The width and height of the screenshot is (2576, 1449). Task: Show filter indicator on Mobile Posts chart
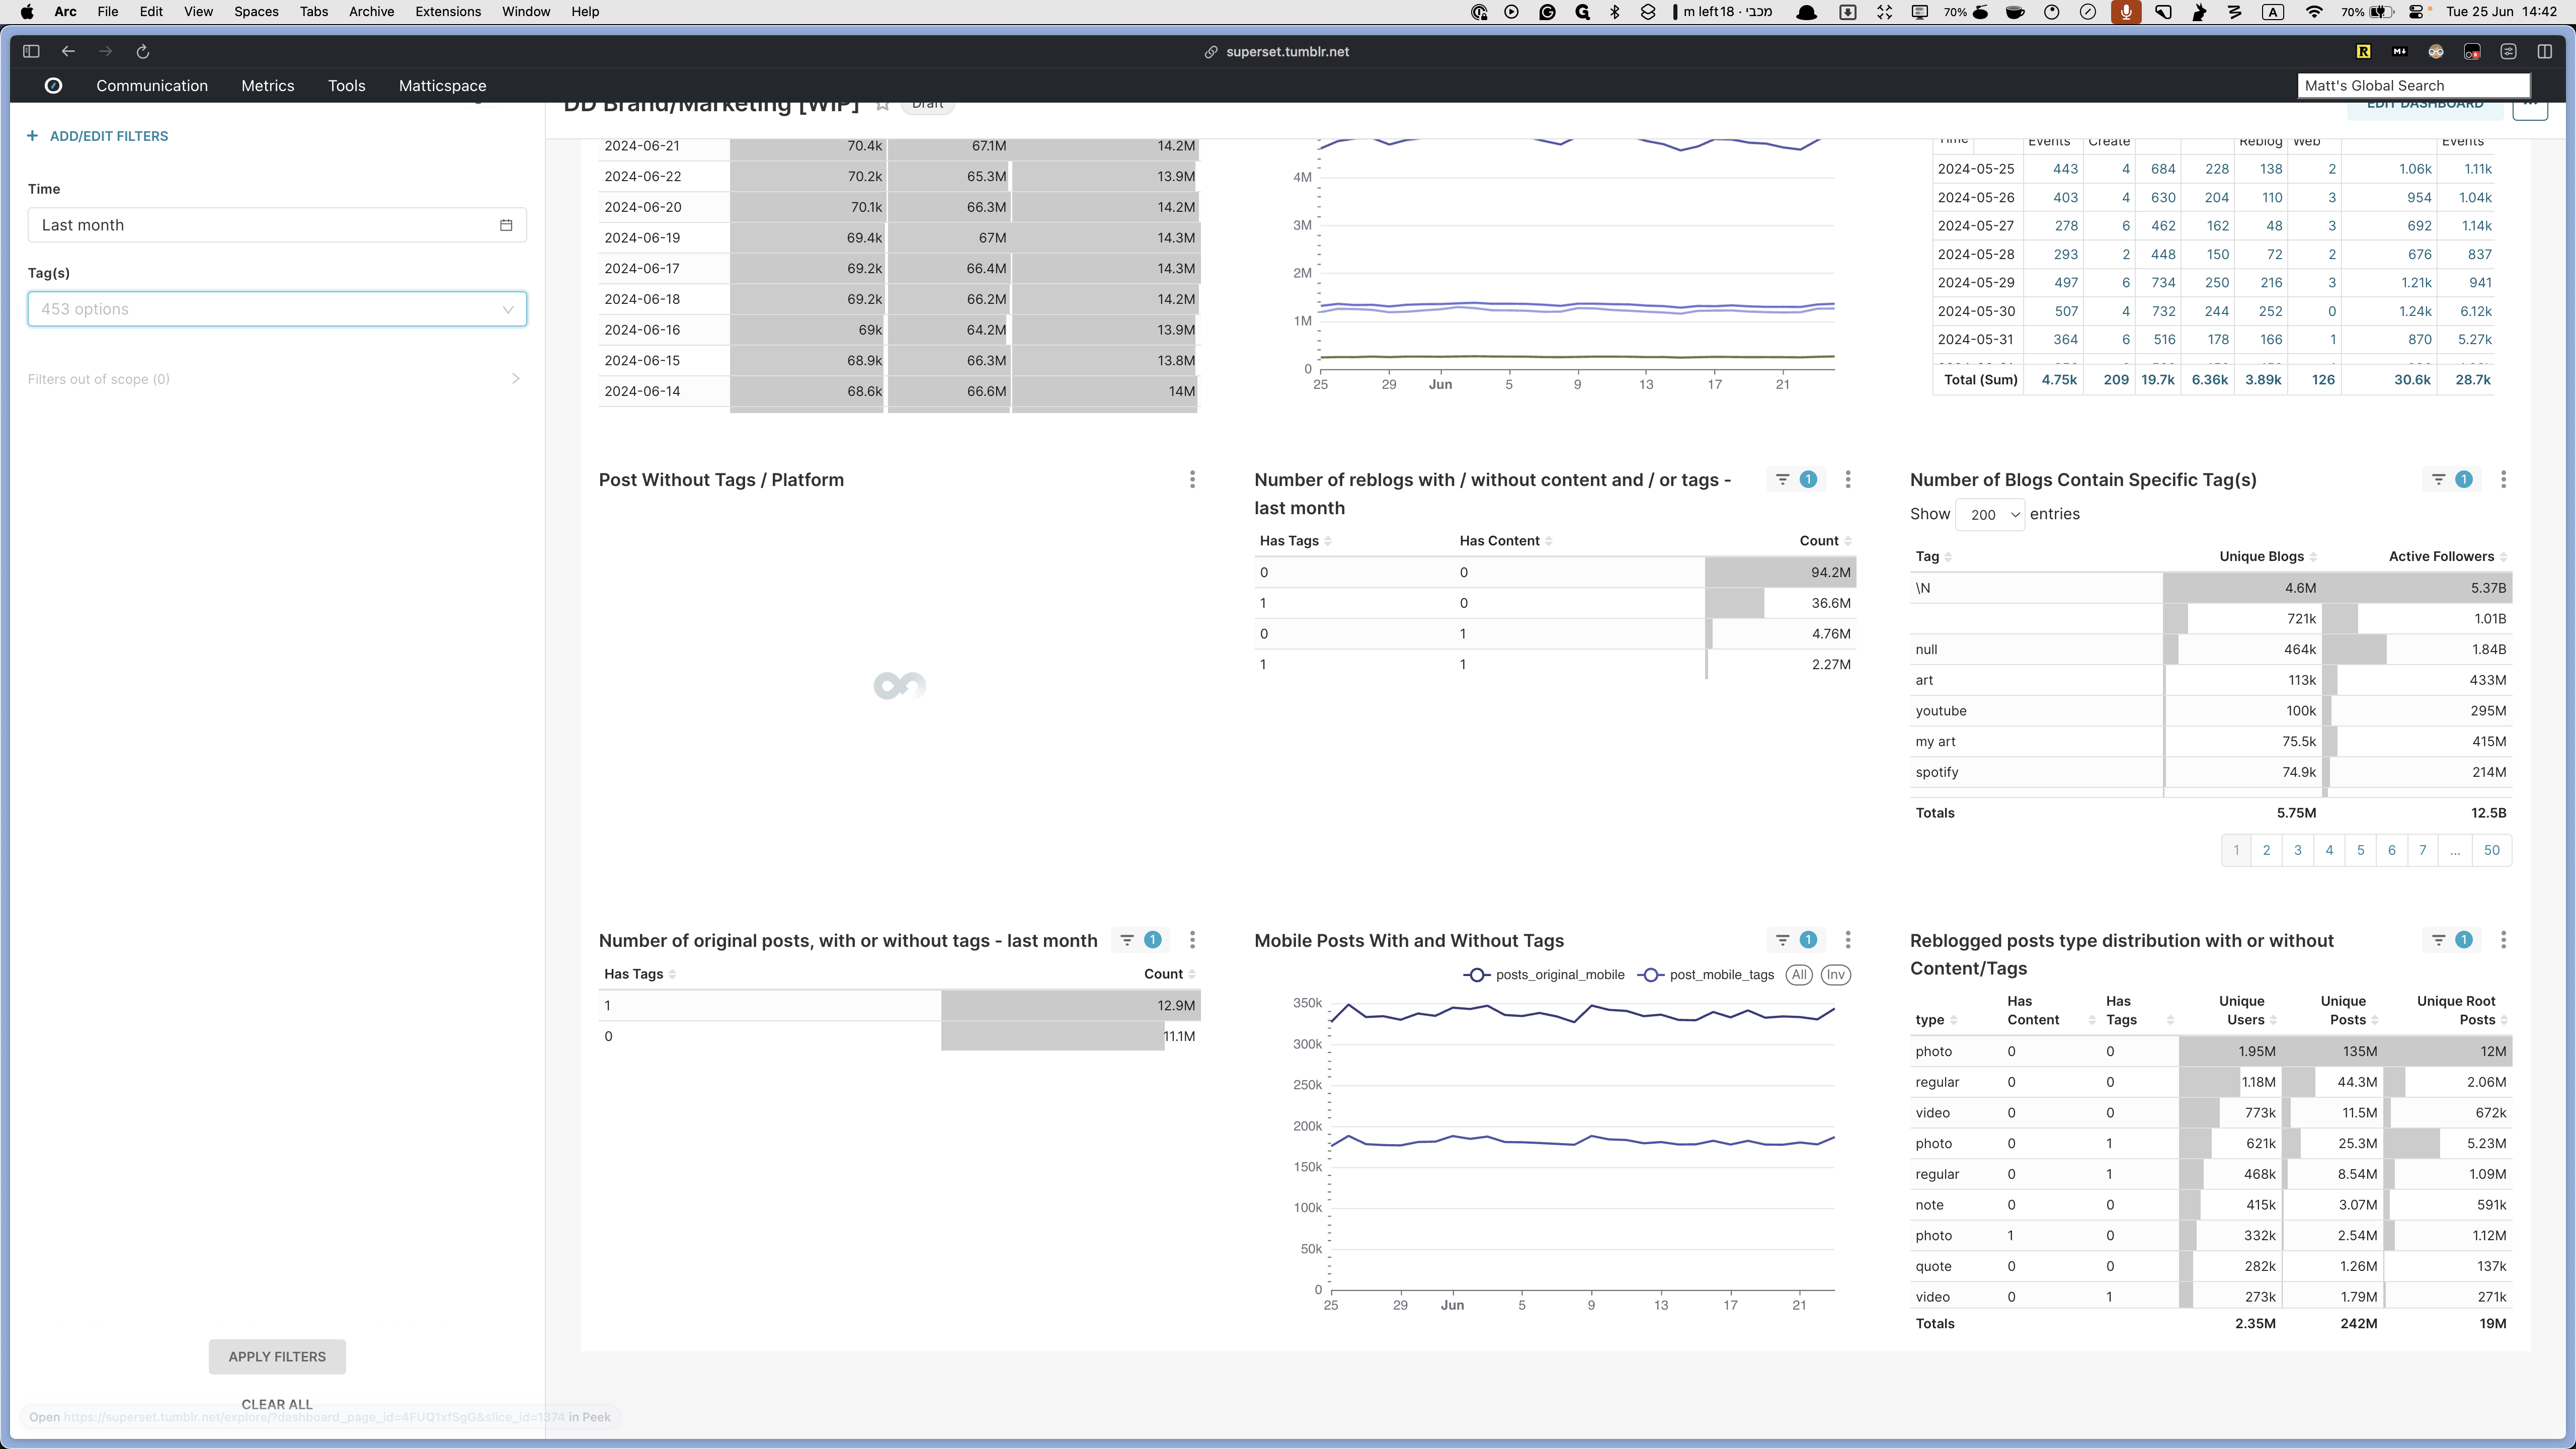(1795, 940)
